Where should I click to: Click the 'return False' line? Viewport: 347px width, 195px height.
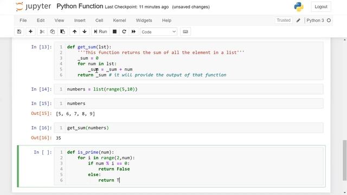click(114, 169)
